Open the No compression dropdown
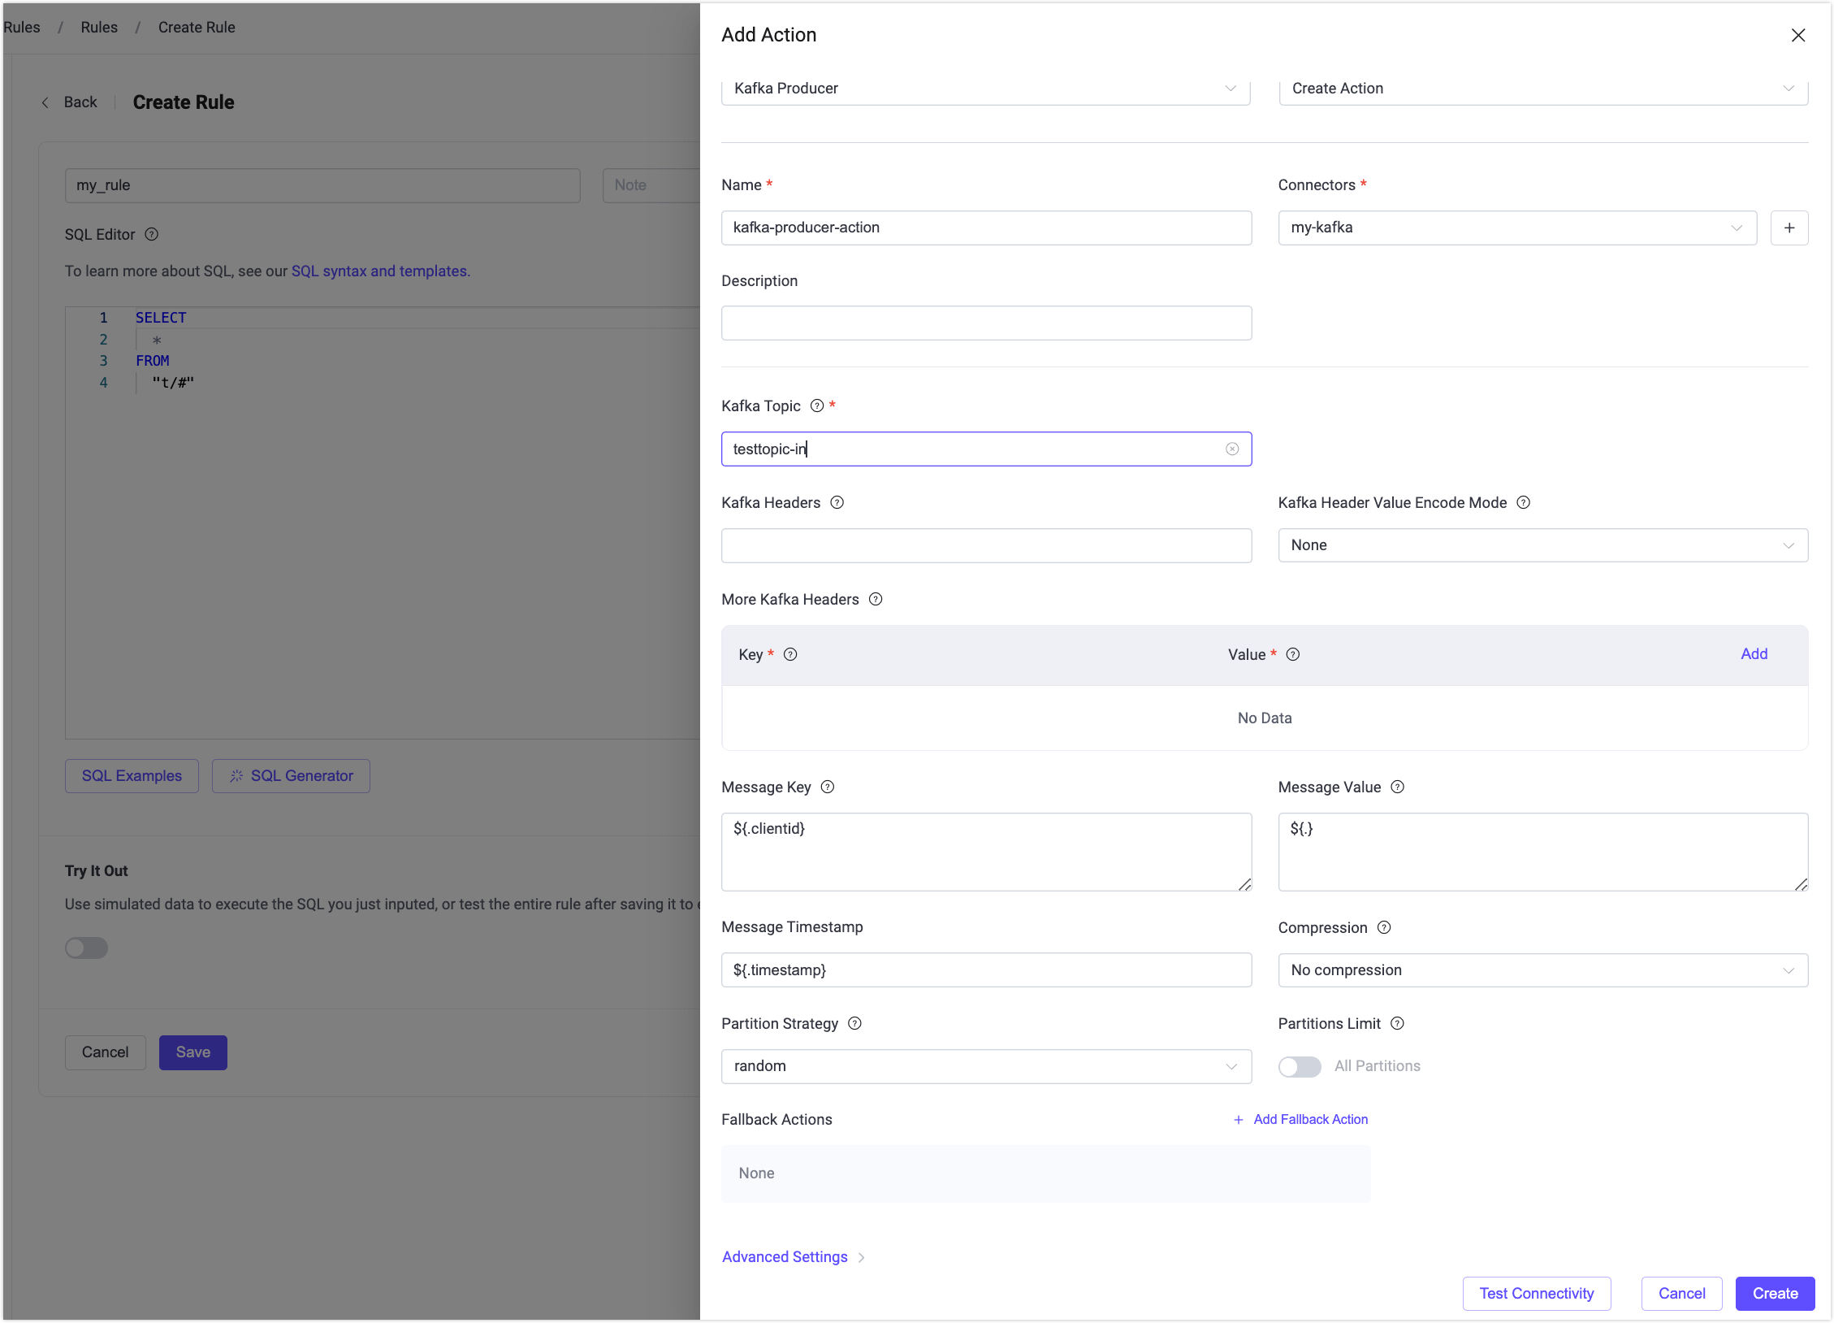 (x=1542, y=971)
